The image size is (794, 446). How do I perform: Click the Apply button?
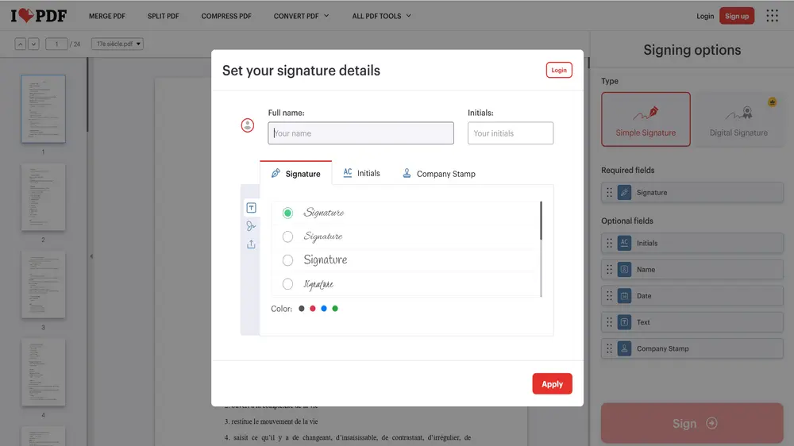[x=552, y=384]
